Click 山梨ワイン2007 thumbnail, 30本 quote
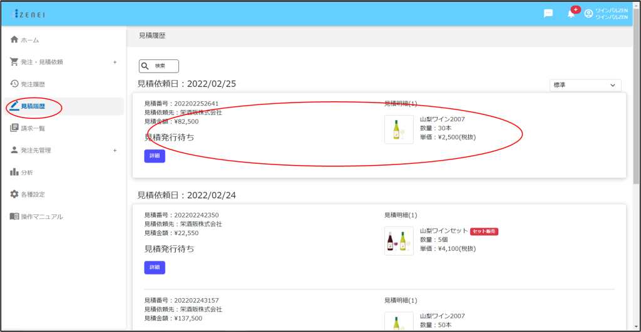Image resolution: width=641 pixels, height=332 pixels. [399, 129]
